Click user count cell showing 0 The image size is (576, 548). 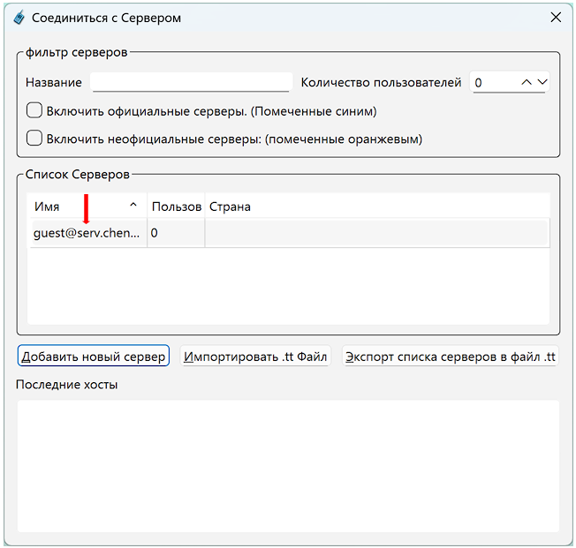click(x=176, y=233)
